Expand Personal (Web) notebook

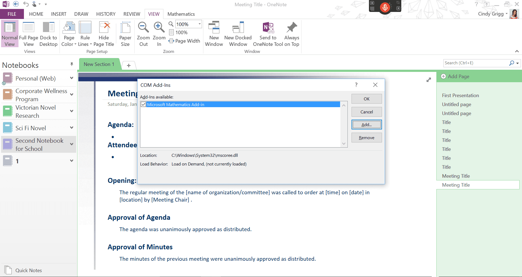(72, 78)
